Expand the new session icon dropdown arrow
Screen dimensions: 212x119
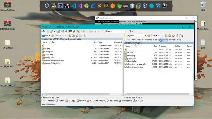coord(133,31)
